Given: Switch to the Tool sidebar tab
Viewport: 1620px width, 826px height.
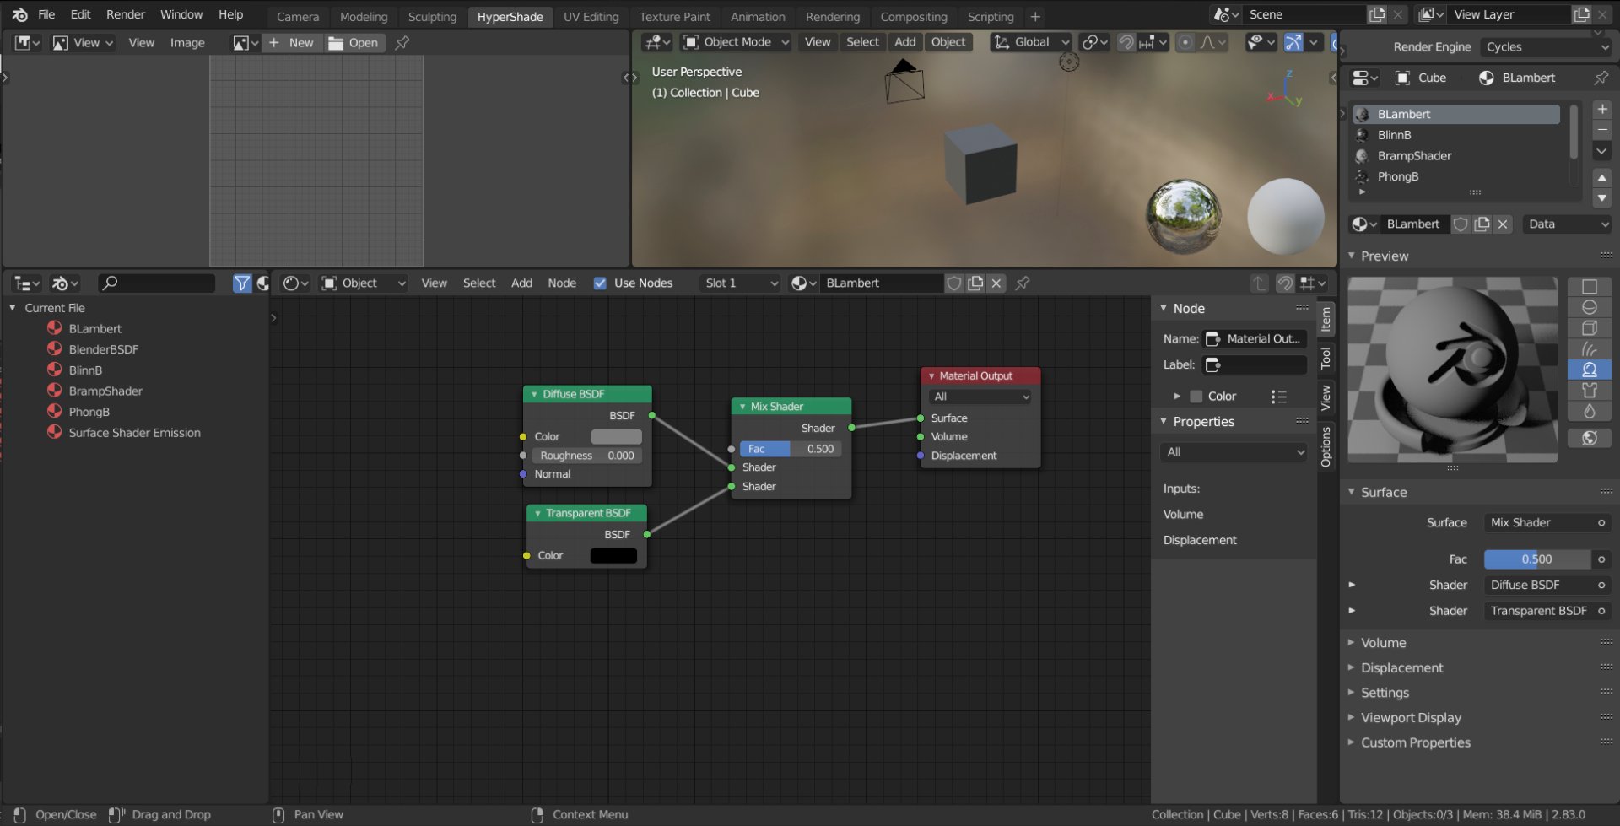Looking at the screenshot, I should pyautogui.click(x=1326, y=359).
